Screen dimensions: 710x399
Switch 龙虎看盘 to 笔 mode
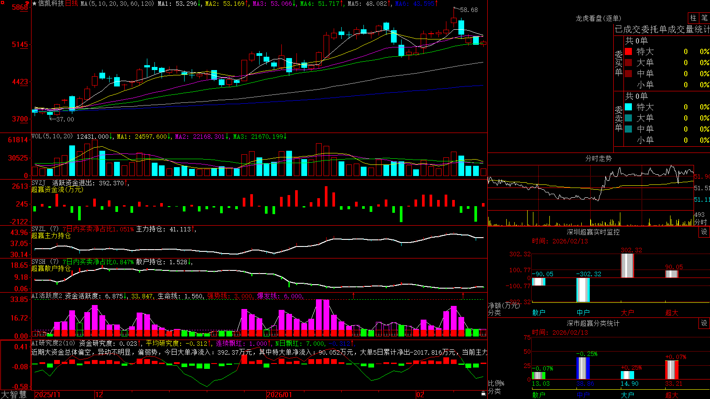704,18
